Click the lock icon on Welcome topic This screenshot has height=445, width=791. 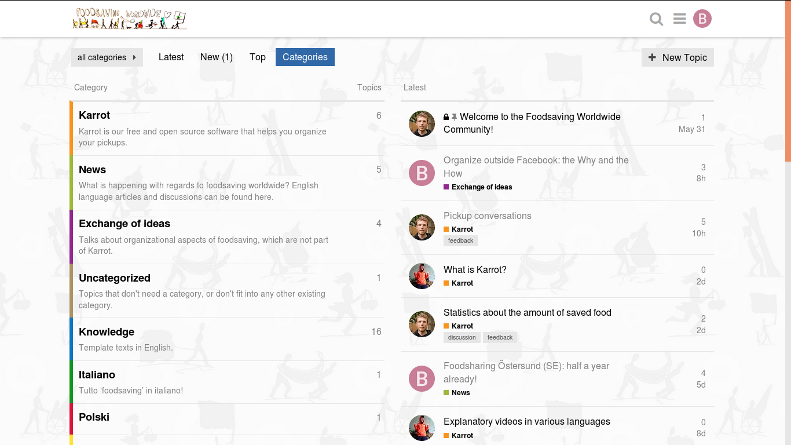[446, 117]
